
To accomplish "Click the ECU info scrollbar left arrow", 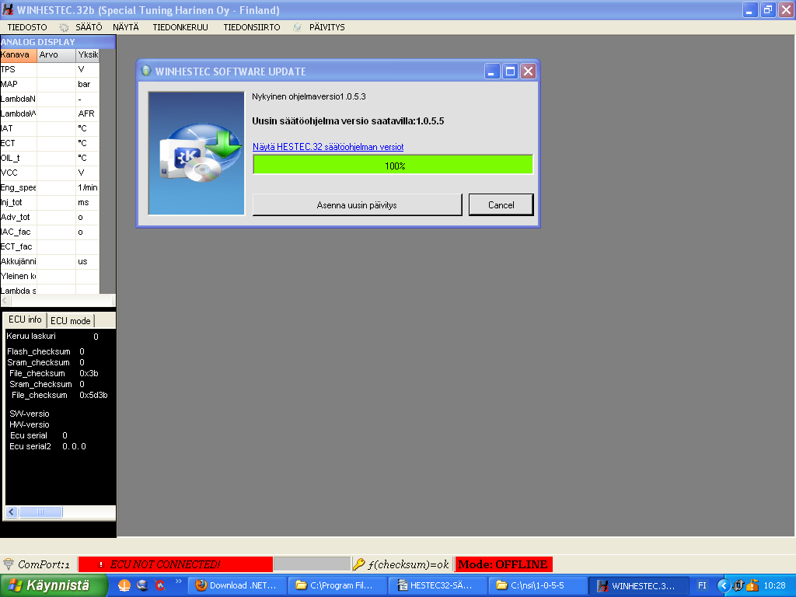I will click(x=12, y=511).
